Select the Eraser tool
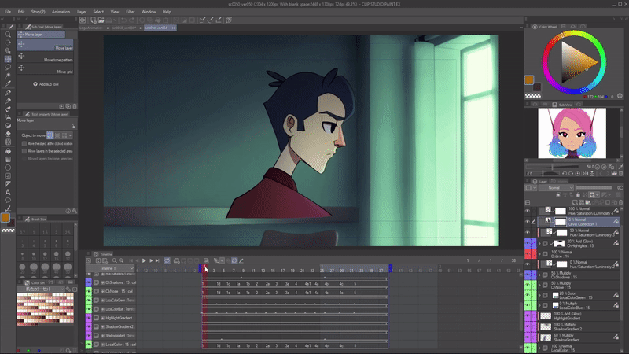 tap(8, 134)
